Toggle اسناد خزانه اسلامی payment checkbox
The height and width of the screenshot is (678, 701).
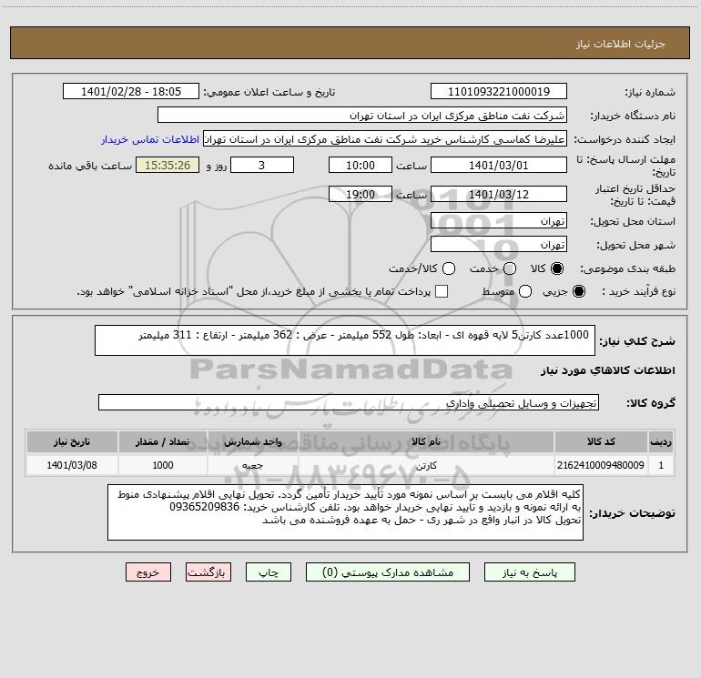(x=442, y=291)
